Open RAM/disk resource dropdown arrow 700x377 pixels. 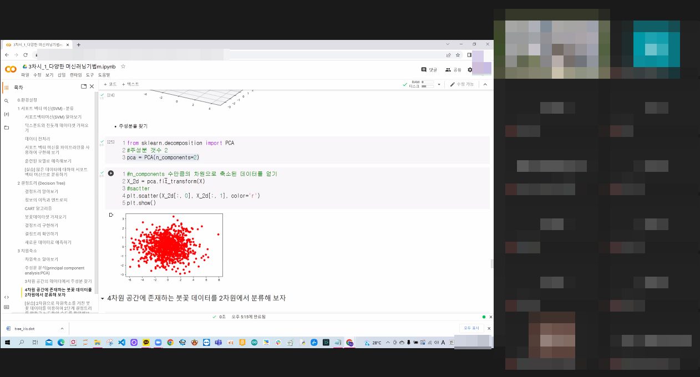tap(439, 84)
